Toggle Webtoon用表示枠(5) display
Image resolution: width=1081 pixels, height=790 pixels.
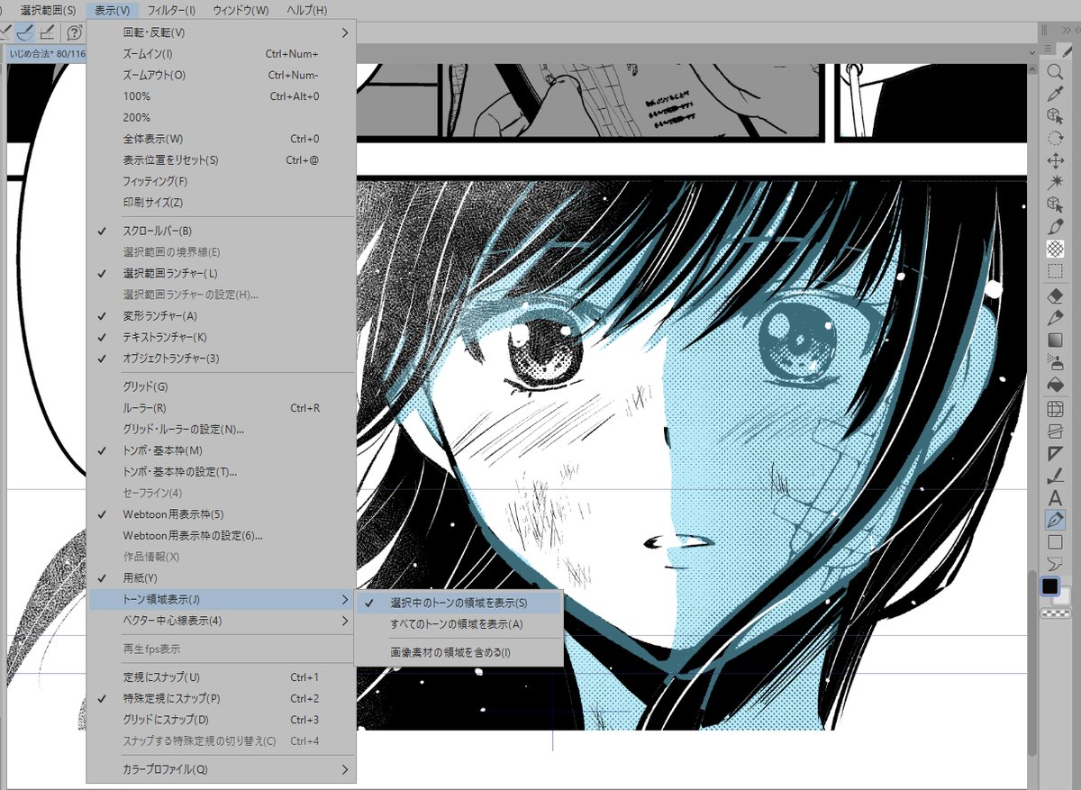tap(222, 514)
